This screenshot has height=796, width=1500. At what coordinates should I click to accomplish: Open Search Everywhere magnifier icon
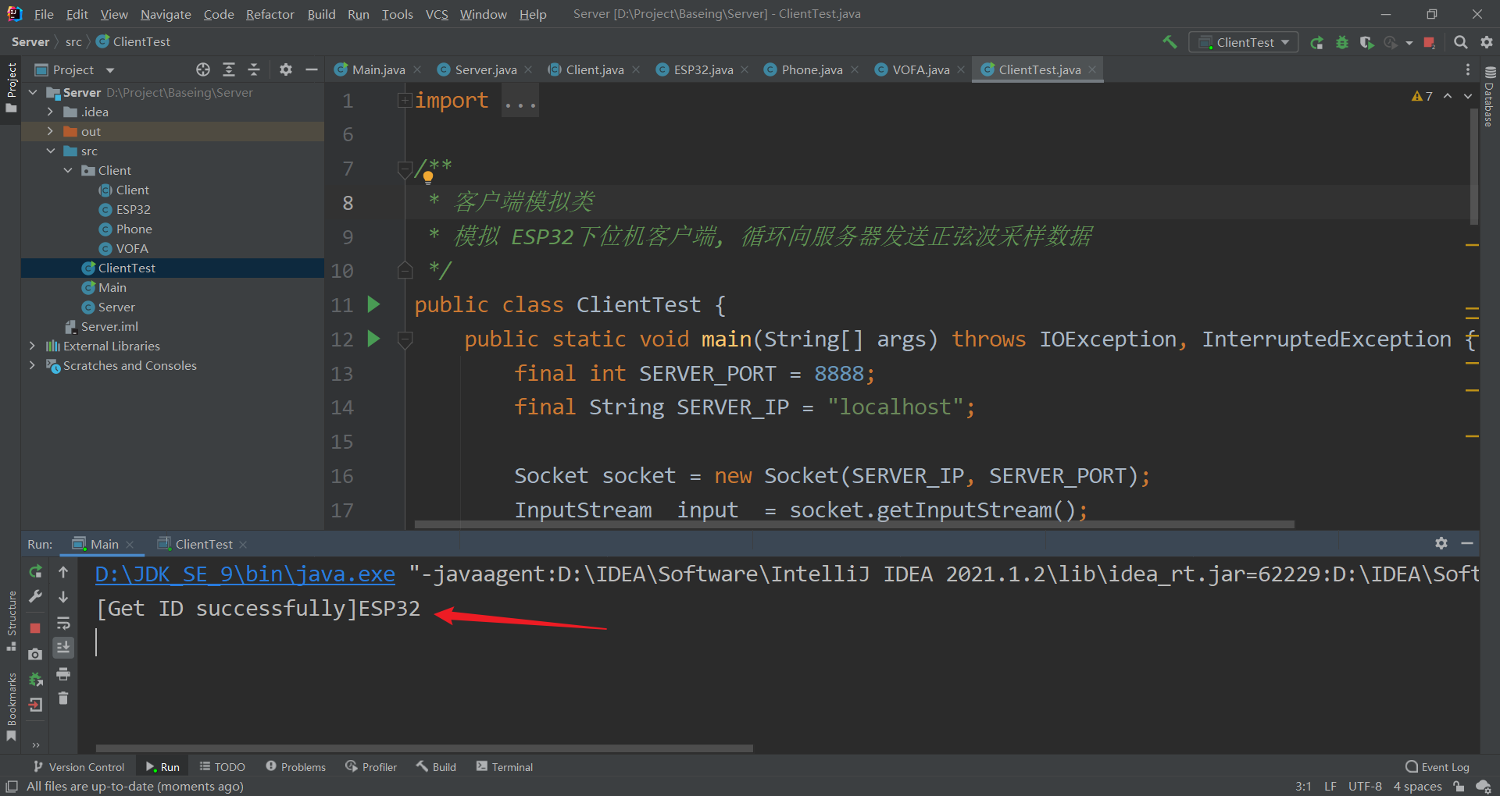click(x=1460, y=42)
